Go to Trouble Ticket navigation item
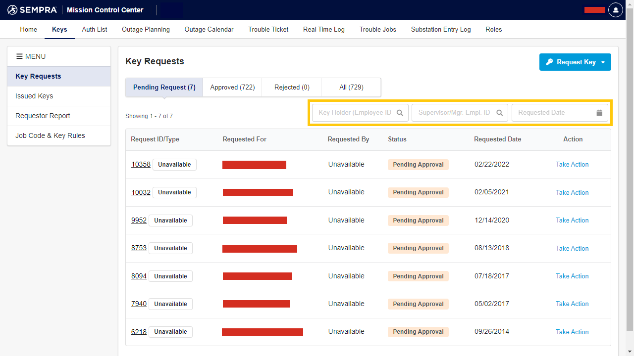634x356 pixels. pyautogui.click(x=268, y=29)
